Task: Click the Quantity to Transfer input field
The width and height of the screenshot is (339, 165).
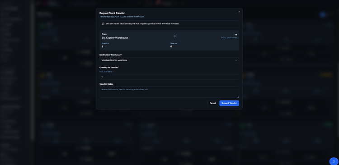Action: click(169, 77)
